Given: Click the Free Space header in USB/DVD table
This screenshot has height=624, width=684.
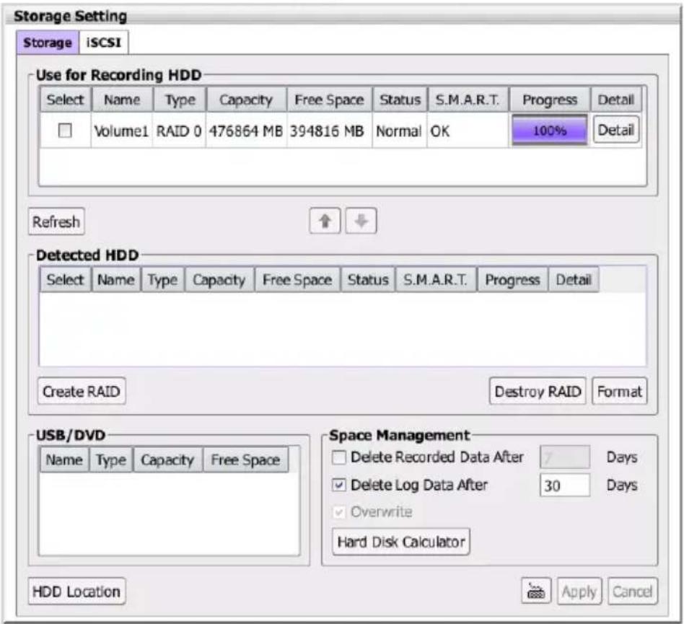Looking at the screenshot, I should 245,460.
